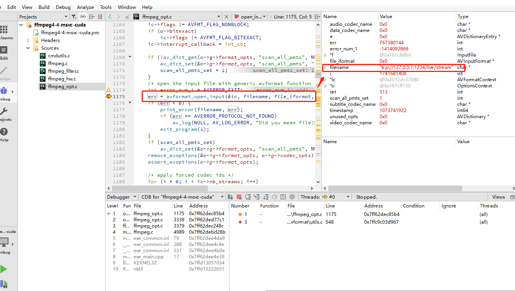This screenshot has width=515, height=291.
Task: Go forward in editor navigation history
Action: tap(119, 17)
